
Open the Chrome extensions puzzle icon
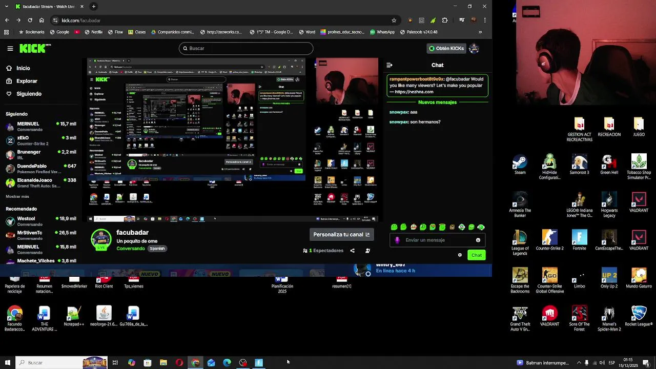(444, 20)
